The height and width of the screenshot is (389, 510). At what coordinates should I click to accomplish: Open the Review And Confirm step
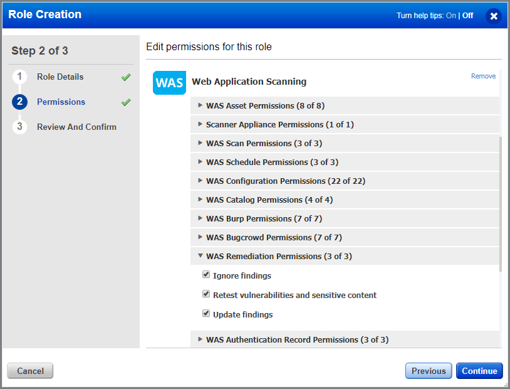(78, 127)
